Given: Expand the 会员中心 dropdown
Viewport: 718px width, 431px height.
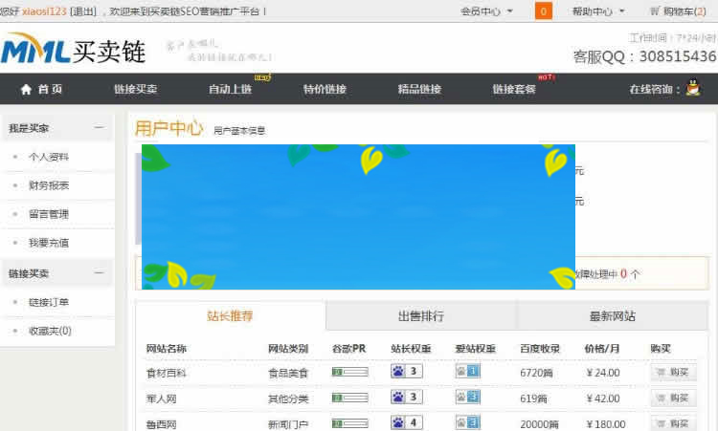Looking at the screenshot, I should [486, 11].
